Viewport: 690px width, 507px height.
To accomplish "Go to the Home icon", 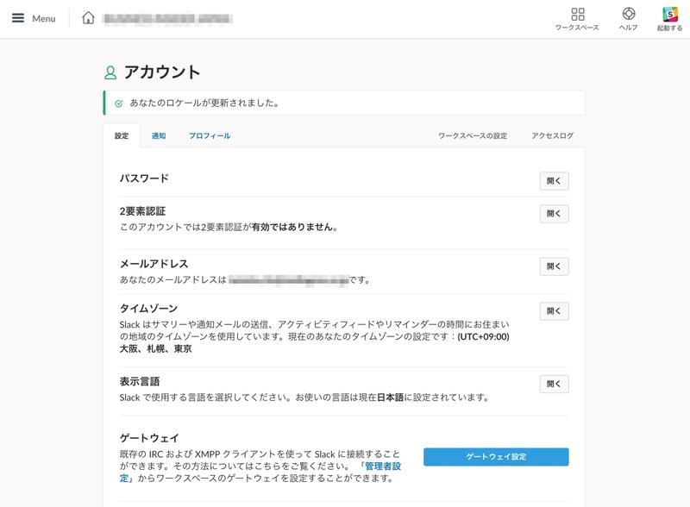I will pyautogui.click(x=88, y=17).
